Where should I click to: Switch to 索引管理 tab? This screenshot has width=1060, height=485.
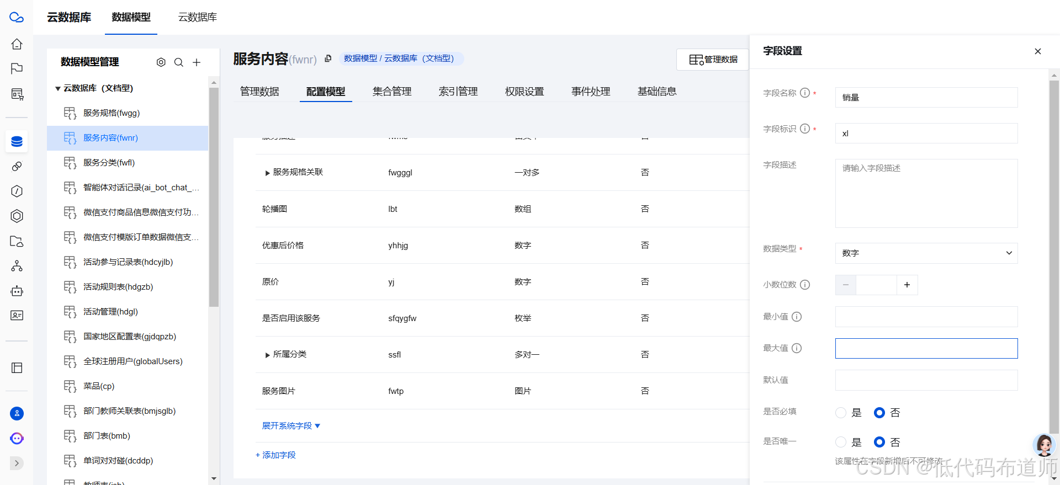click(458, 92)
